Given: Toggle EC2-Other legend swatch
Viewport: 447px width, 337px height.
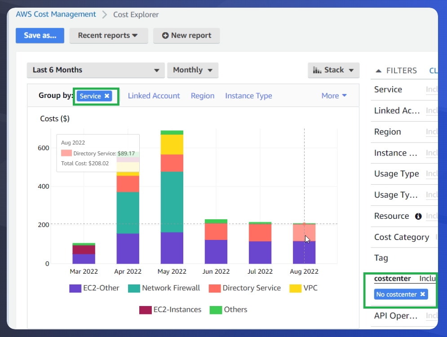Looking at the screenshot, I should [75, 288].
